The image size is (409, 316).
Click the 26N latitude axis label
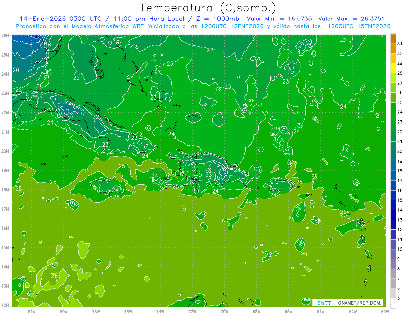click(x=5, y=35)
